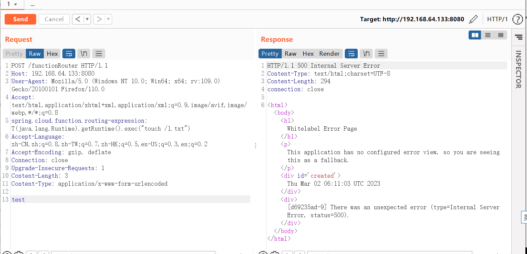Click the Target URL text
The image size is (527, 254).
412,19
